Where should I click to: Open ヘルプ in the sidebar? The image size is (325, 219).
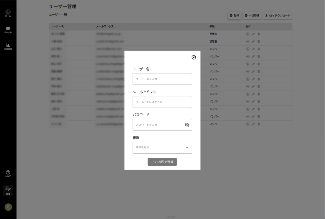coord(8,174)
